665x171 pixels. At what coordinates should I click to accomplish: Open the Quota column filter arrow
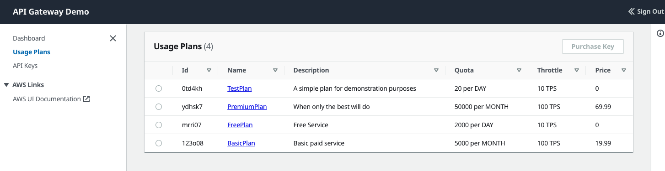pos(519,70)
